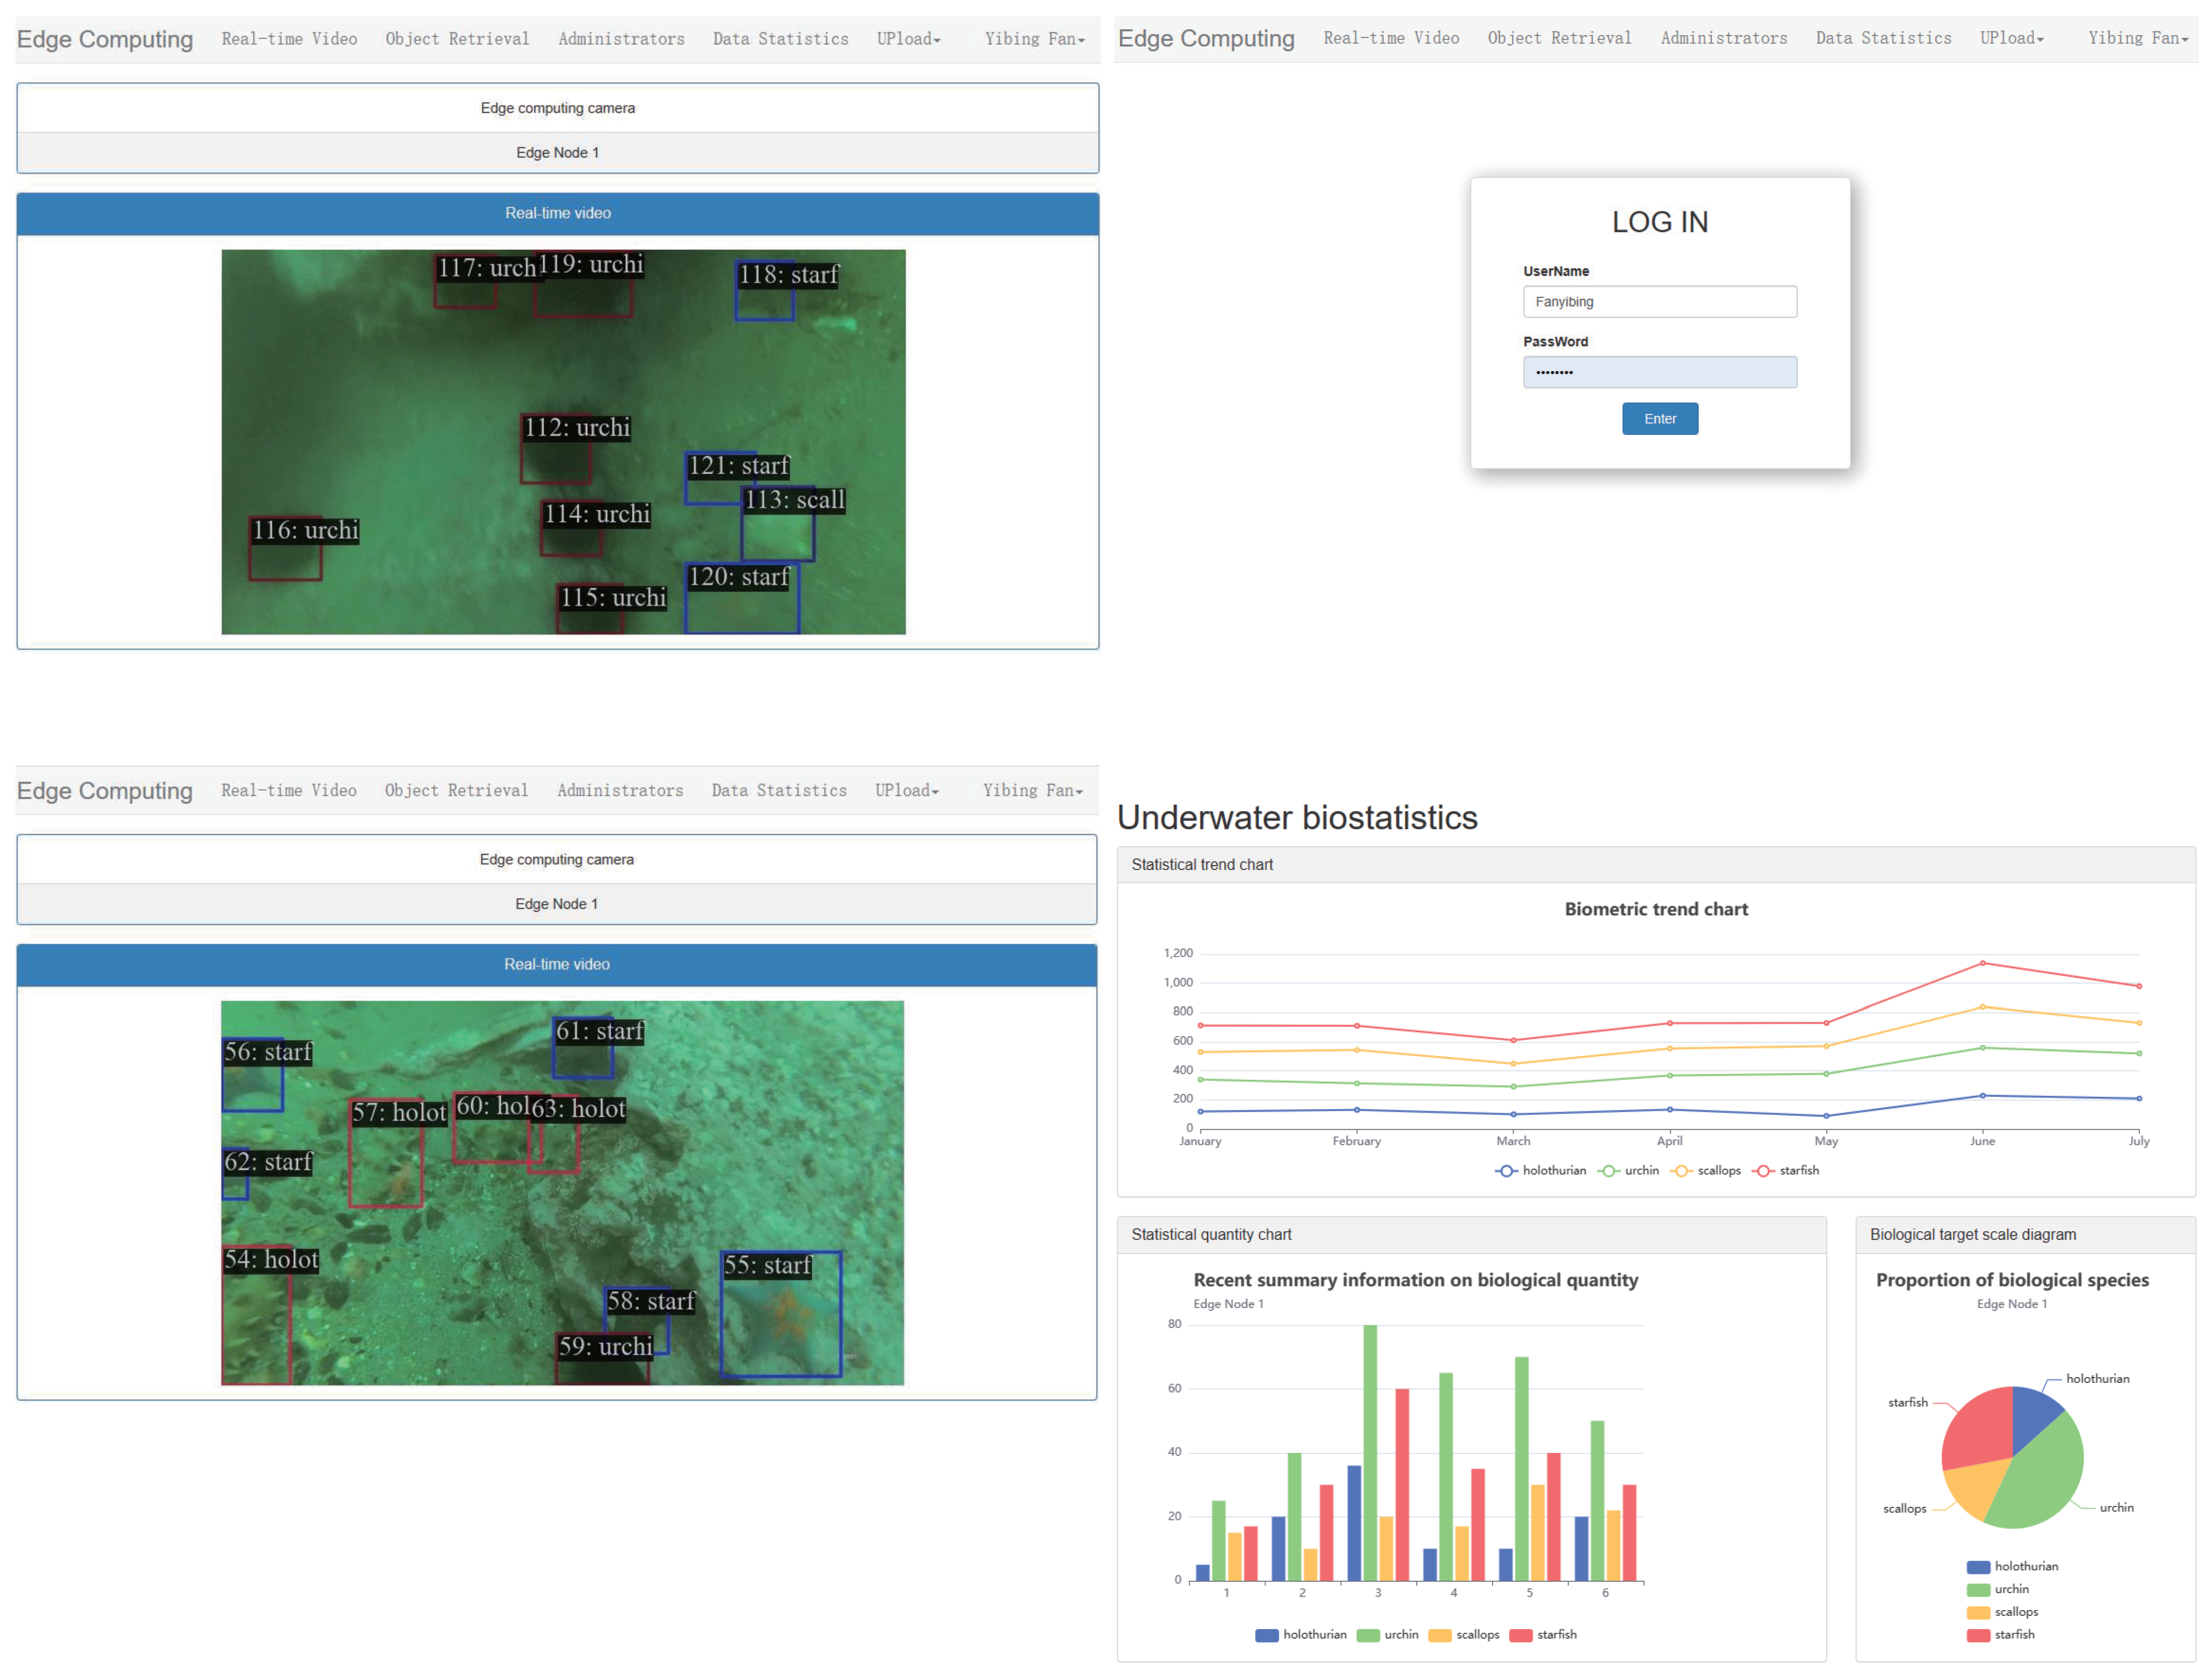The height and width of the screenshot is (1674, 2212).
Task: Click Edge Computing brand in top-left navbar
Action: point(105,39)
